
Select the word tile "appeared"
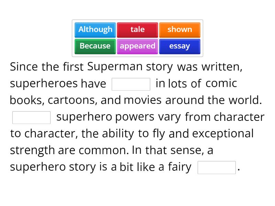tap(137, 46)
